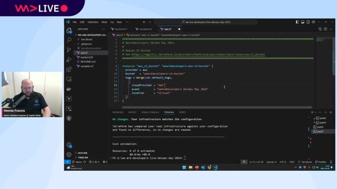This screenshot has height=189, width=337.
Task: Open the Extensions view
Action: click(x=69, y=69)
